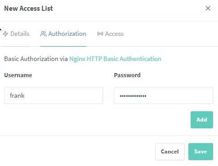The height and width of the screenshot is (166, 218).
Task: Save the new access list
Action: pos(201,152)
